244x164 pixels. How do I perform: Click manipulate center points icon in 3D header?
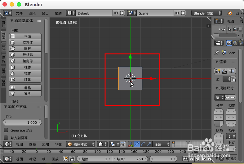[x=123, y=144]
